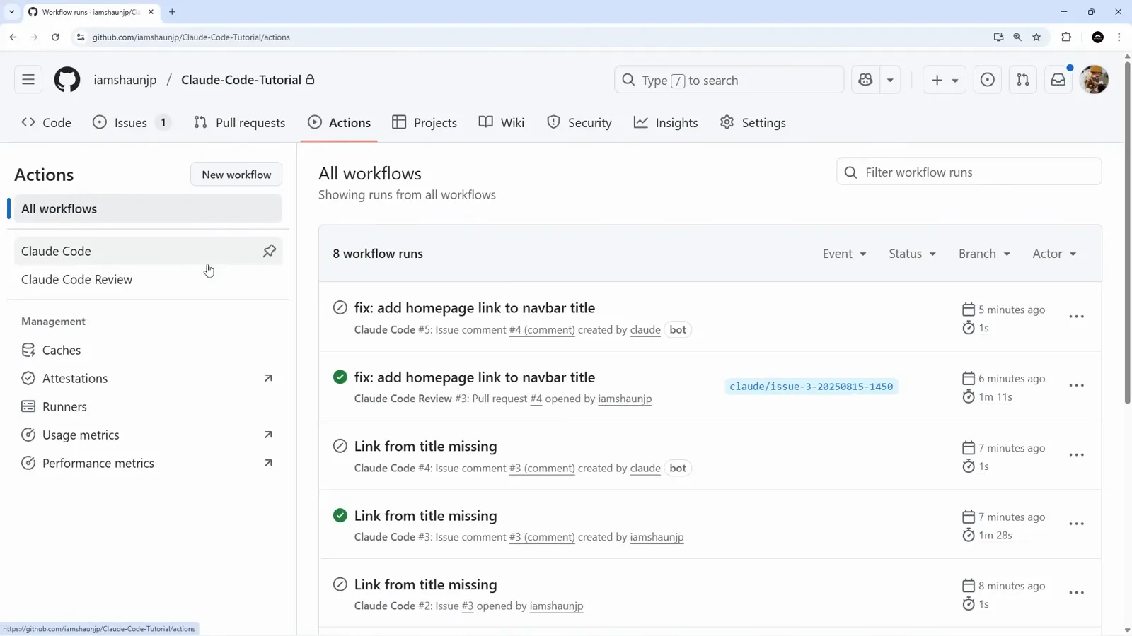Open issue #3 link in Claude Code #2 row
This screenshot has width=1132, height=636.
point(467,606)
